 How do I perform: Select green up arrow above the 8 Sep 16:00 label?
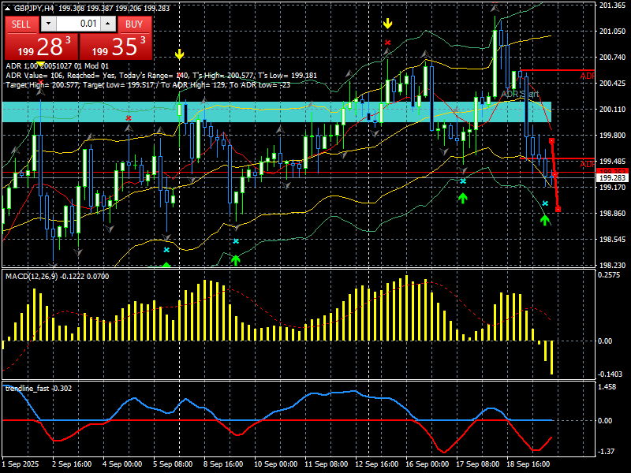(235, 260)
